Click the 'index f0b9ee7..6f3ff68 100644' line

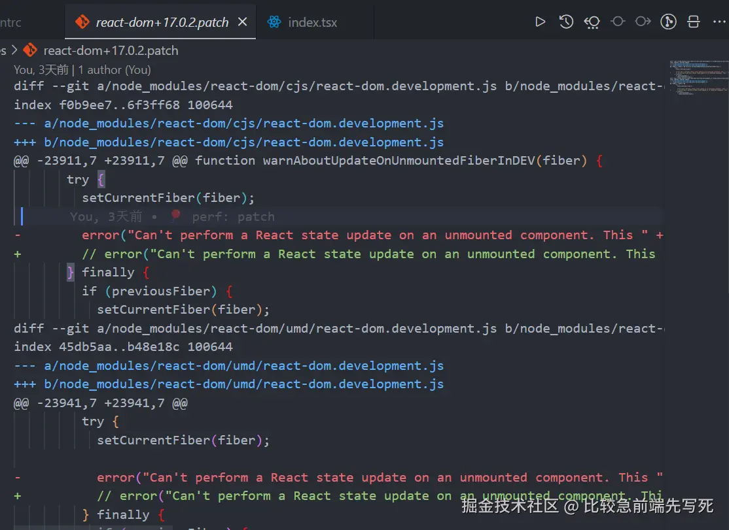tap(123, 105)
